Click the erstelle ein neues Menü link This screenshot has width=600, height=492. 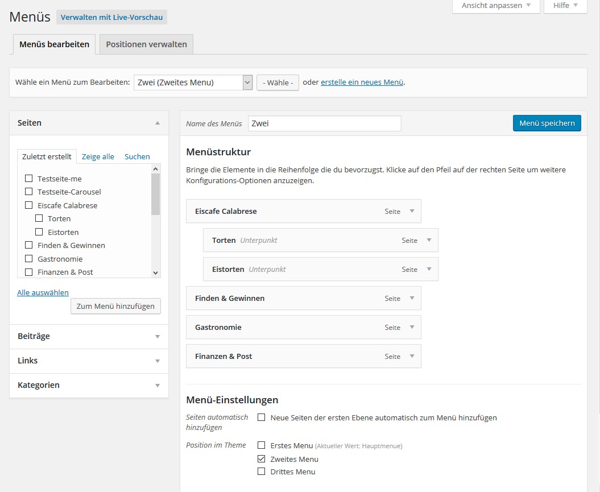pyautogui.click(x=362, y=82)
